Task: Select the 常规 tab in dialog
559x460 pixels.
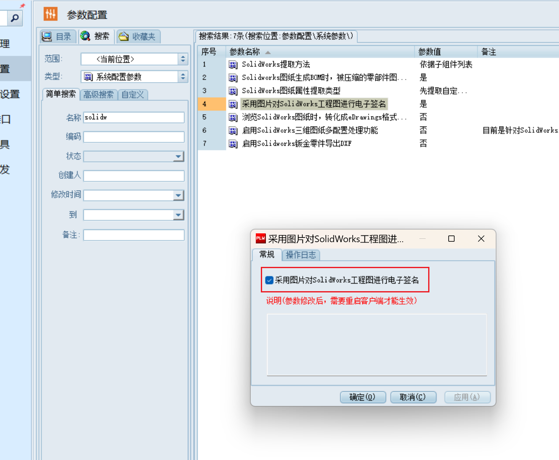Action: 267,254
